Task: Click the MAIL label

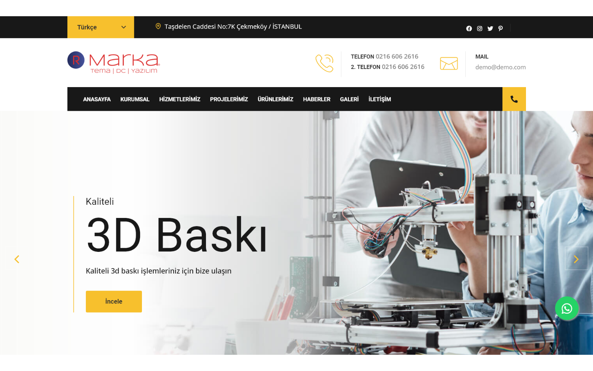Action: pos(482,57)
